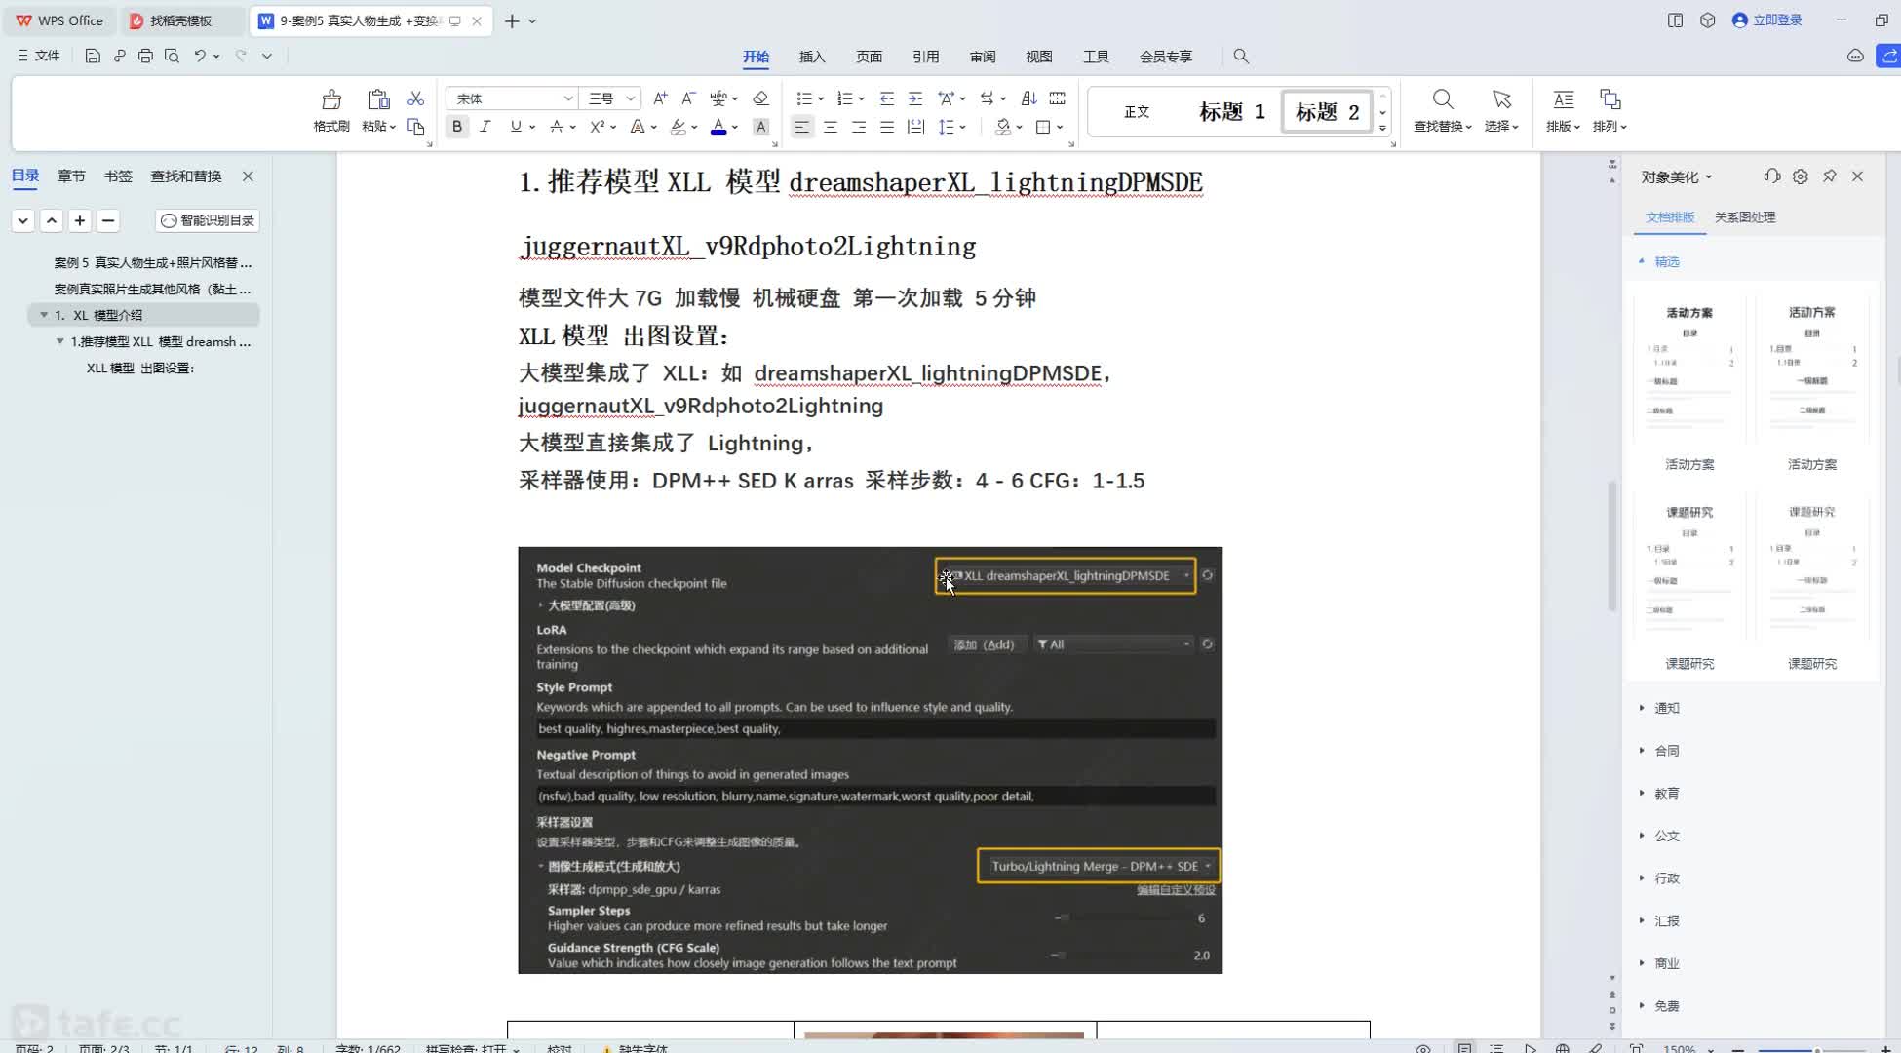Open the 排版 layout tool
1901x1053 pixels.
click(x=1563, y=110)
